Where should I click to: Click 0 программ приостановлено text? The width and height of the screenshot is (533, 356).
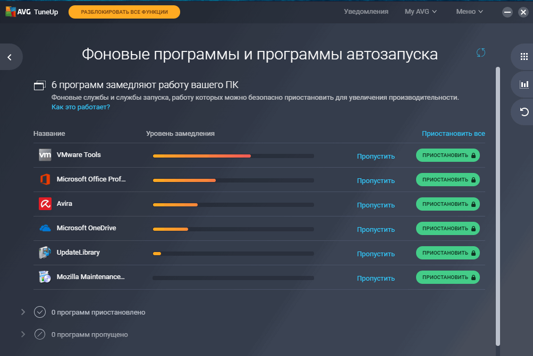(x=98, y=312)
